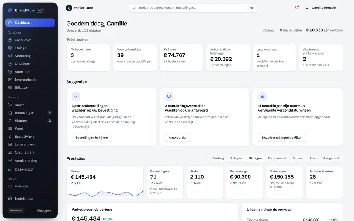Select the Deze maand period tab

coord(277,158)
